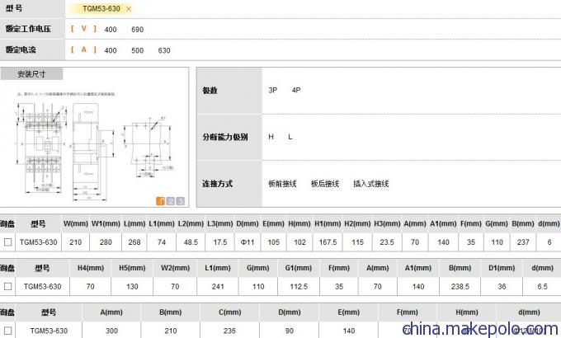Viewport: 561px width, 338px height.
Task: Select the 3P pole option
Action: (272, 90)
